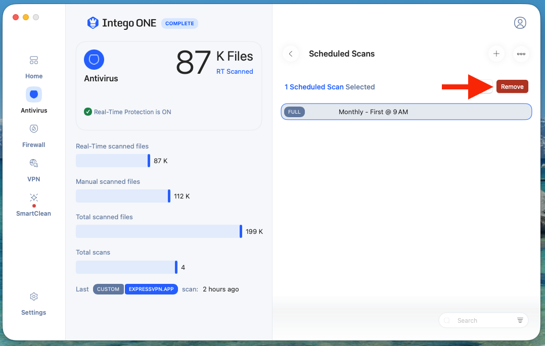Click the search magnifier icon
545x346 pixels.
447,320
